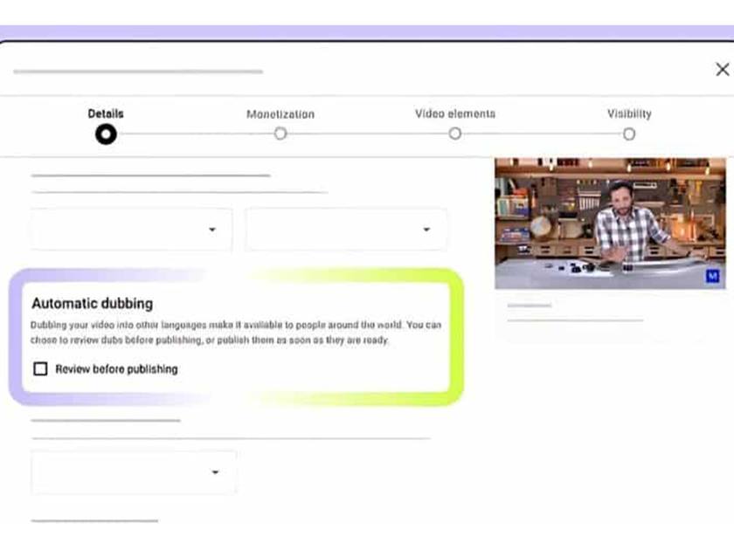Click the Details step circle
The height and width of the screenshot is (550, 734).
point(106,134)
